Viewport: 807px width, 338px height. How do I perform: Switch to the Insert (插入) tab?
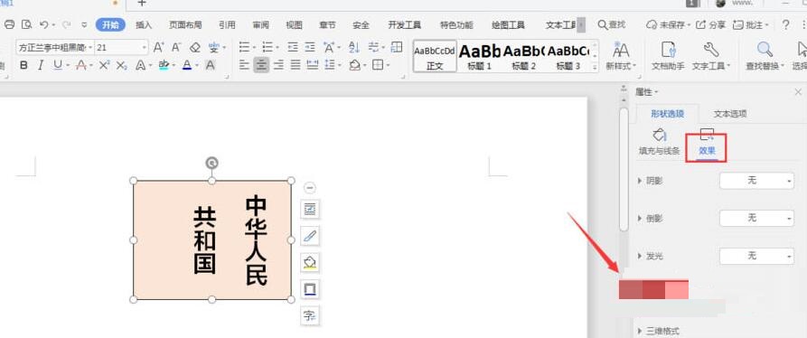[x=144, y=24]
